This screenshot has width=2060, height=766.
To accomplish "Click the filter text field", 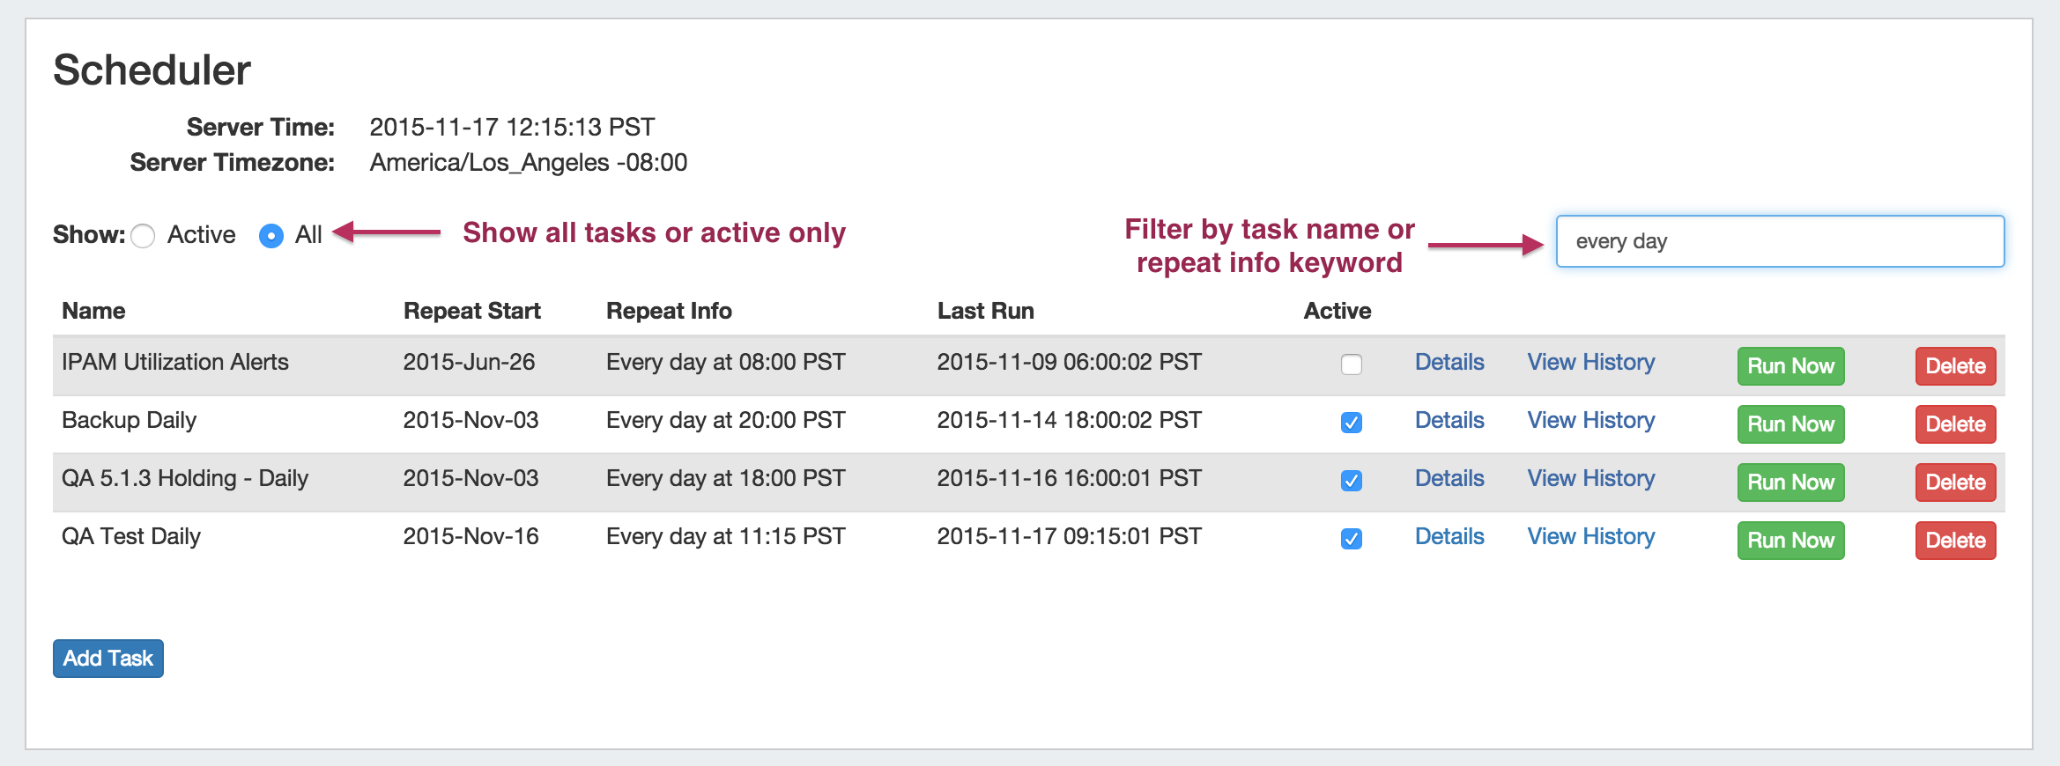I will coord(1780,241).
